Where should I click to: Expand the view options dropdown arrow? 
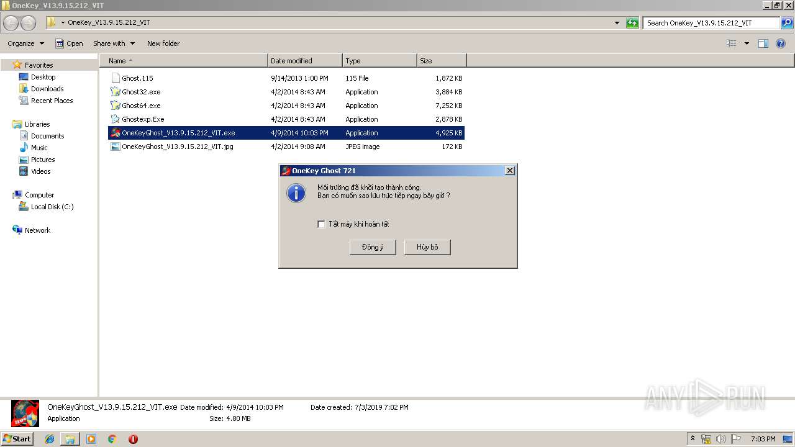(747, 43)
